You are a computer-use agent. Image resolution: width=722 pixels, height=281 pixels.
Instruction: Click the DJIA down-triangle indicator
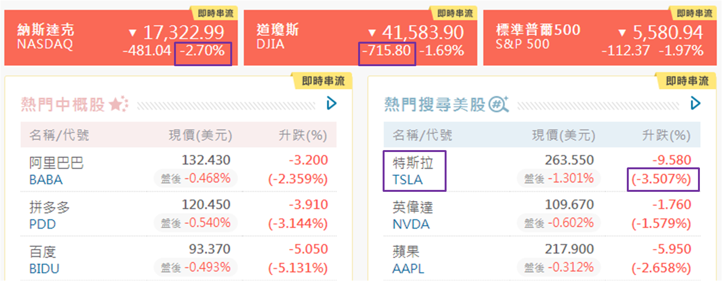pos(372,34)
